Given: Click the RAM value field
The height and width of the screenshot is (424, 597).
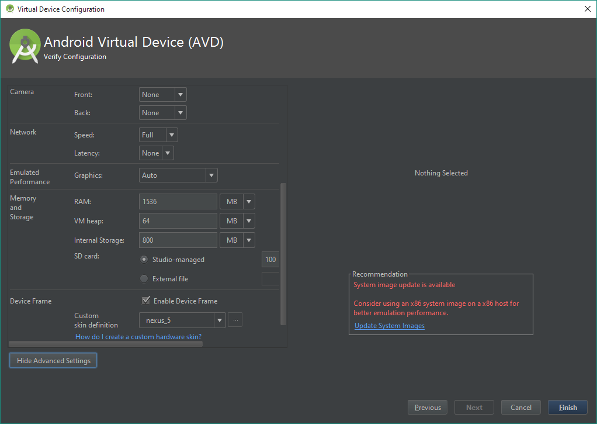Looking at the screenshot, I should (x=178, y=202).
